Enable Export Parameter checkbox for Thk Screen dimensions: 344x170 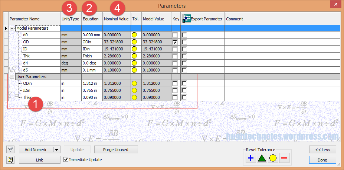click(184, 56)
